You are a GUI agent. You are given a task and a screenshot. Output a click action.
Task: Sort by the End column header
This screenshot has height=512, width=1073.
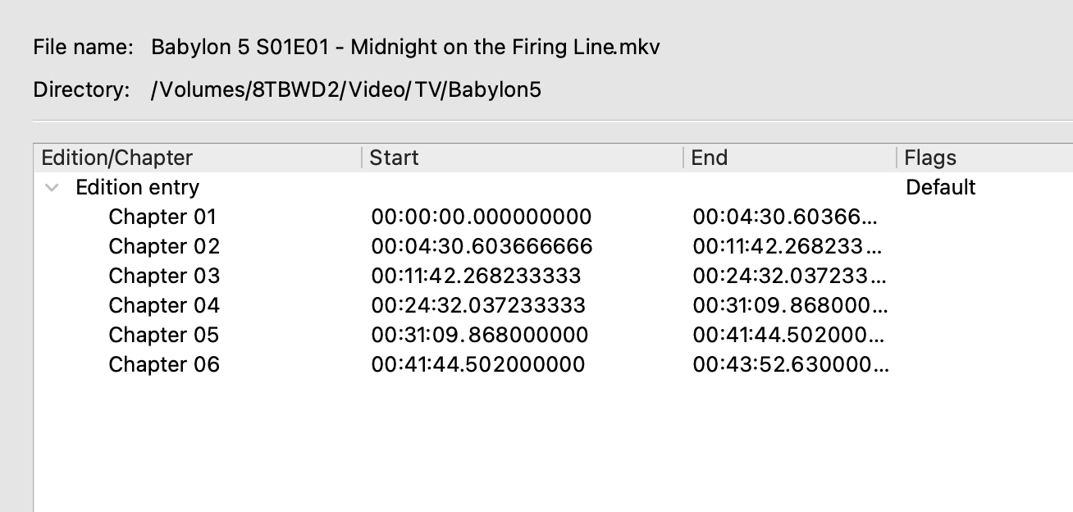pyautogui.click(x=710, y=158)
